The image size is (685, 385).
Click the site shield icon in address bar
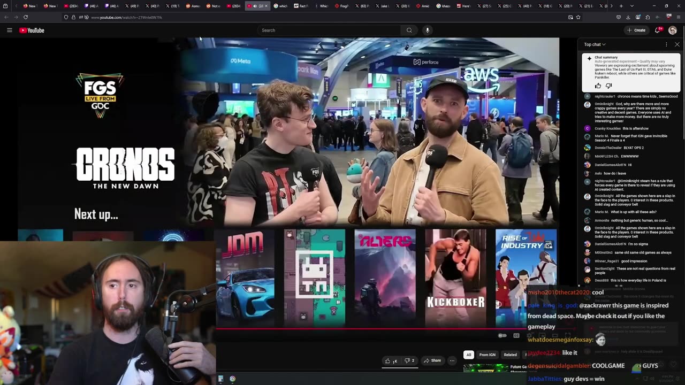pos(66,17)
